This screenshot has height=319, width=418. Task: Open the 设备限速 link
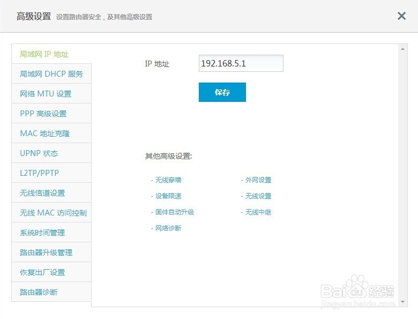click(x=168, y=196)
